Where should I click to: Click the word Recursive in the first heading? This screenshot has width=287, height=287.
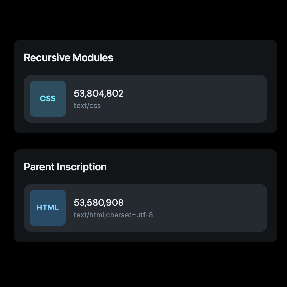(47, 58)
